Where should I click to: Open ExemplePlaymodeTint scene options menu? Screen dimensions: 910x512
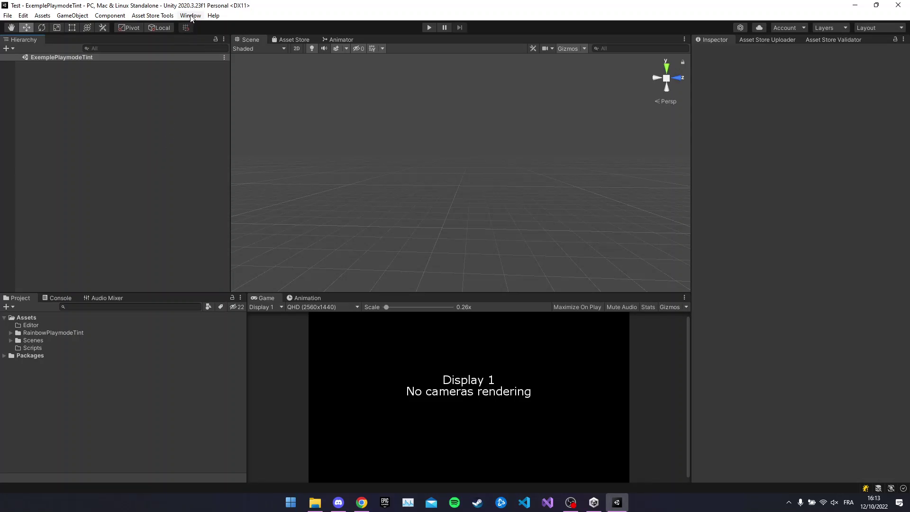click(x=224, y=57)
